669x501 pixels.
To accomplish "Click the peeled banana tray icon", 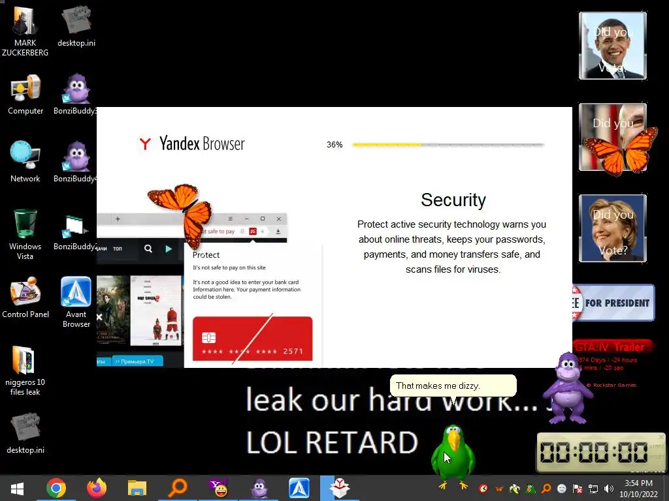I will tap(515, 489).
